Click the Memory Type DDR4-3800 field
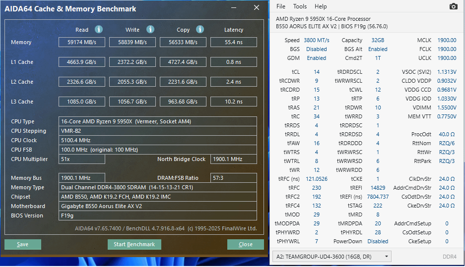This screenshot has height=267, width=465. 158,187
